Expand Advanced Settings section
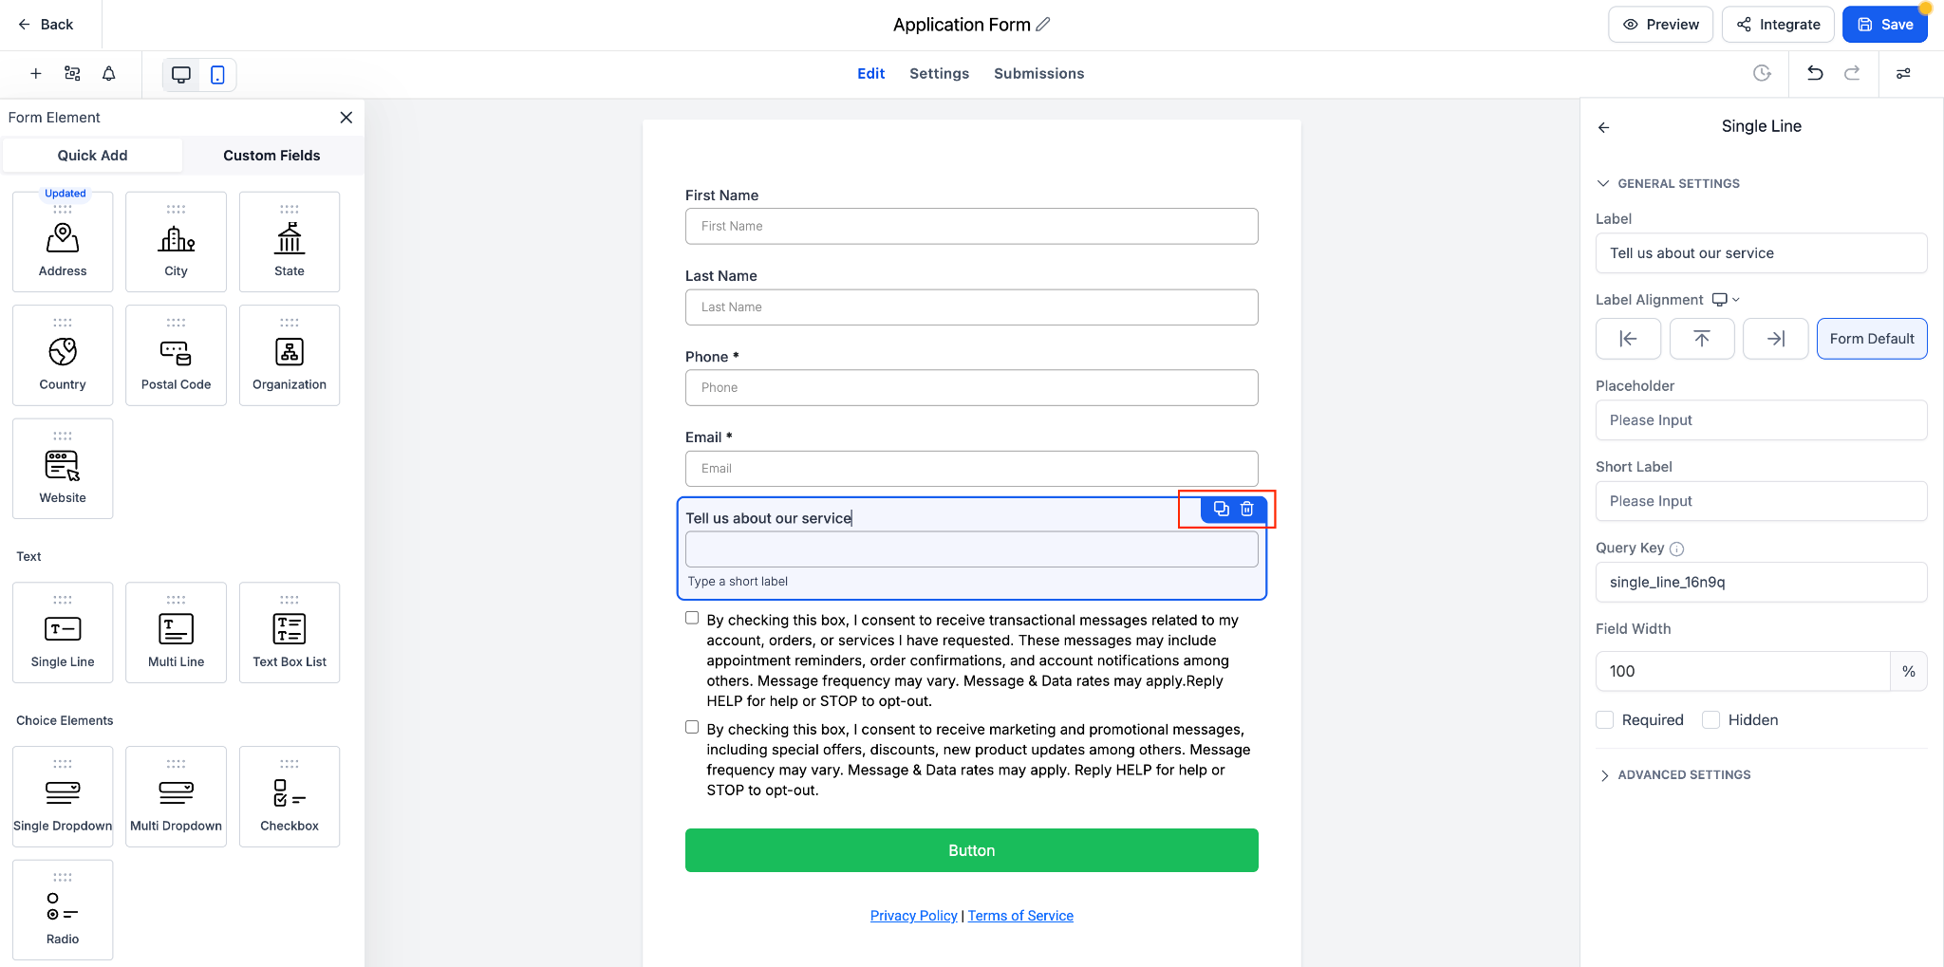This screenshot has height=967, width=1944. 1684,775
